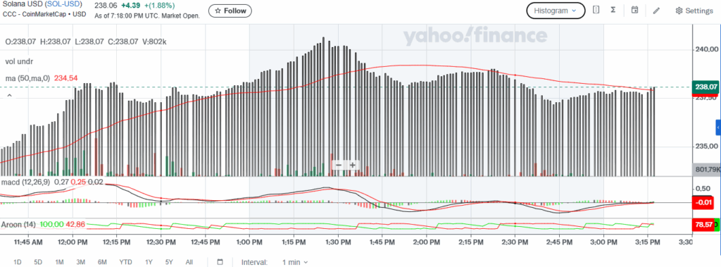Select the 5Y range
Screen dimensions: 721x267
point(169,262)
